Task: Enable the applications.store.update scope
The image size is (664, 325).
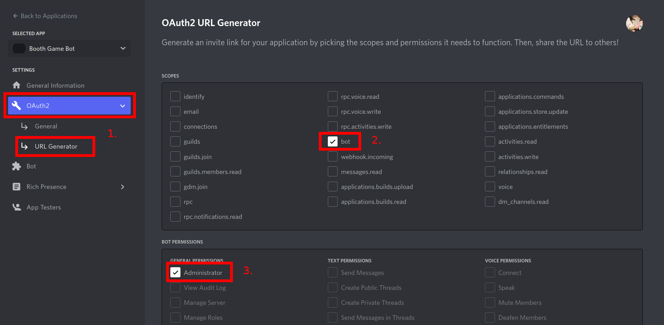Action: (490, 111)
